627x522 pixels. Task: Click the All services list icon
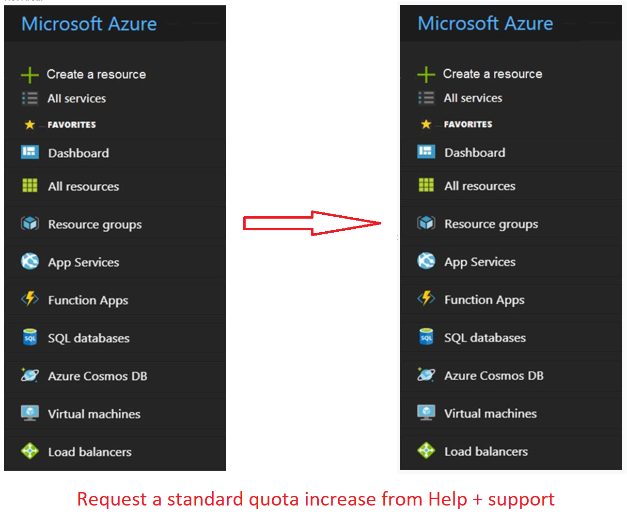pyautogui.click(x=30, y=98)
